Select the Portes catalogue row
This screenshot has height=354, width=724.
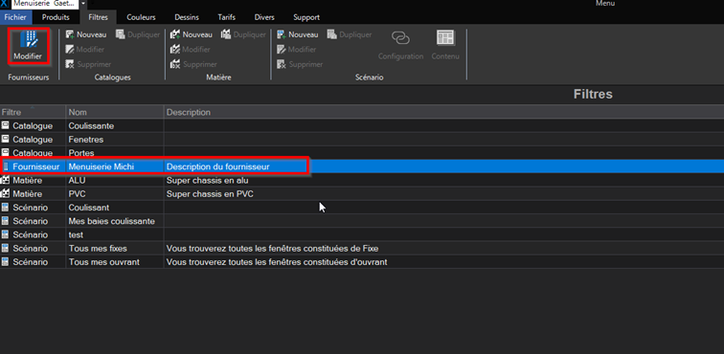coord(362,153)
